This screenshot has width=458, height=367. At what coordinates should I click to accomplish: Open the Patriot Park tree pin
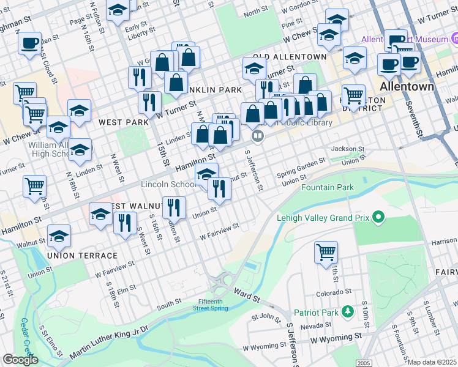pos(348,311)
